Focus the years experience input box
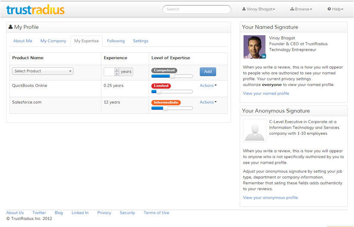354x227 pixels. point(109,72)
